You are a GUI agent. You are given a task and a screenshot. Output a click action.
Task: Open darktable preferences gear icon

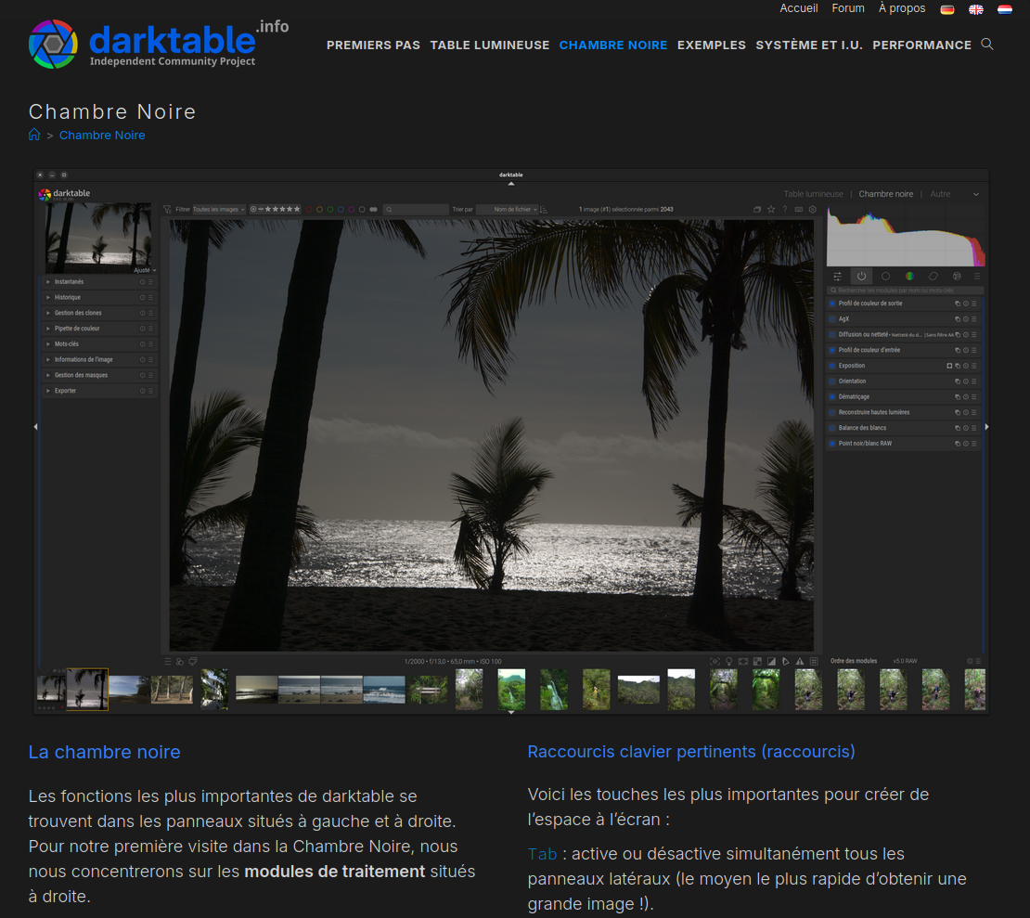[813, 210]
